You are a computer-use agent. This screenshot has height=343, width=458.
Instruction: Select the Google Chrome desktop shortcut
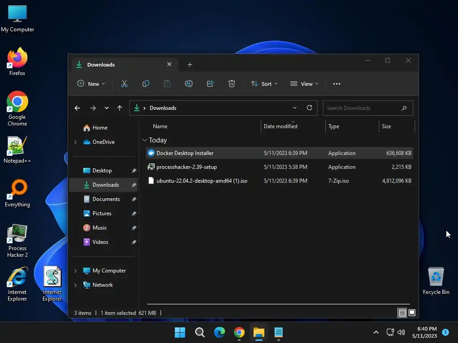coord(17,109)
